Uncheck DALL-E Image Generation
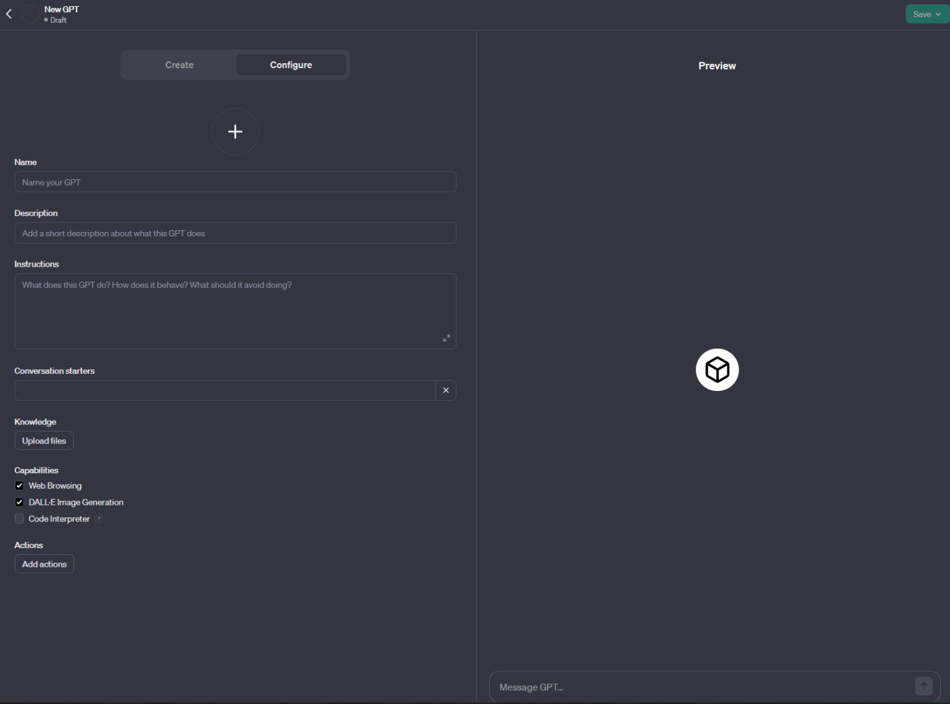 point(19,502)
